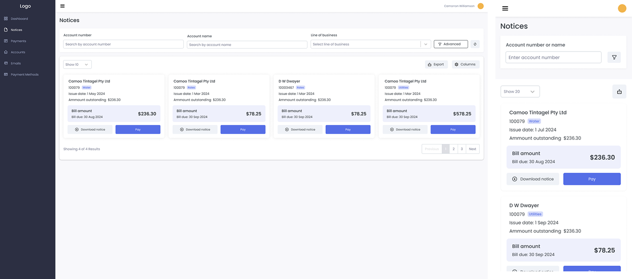Click the Previous pagination button
Screen dimensions: 632x279
pyautogui.click(x=432, y=149)
